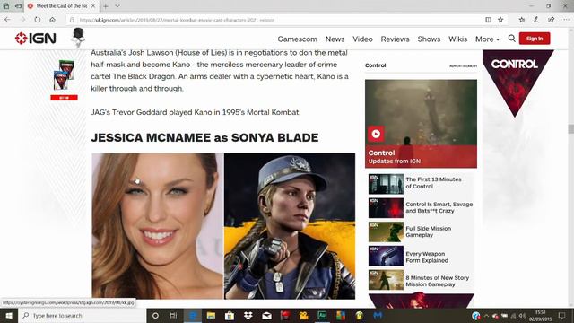Open Adobe Audition on the taskbar
Screen dimensions: 574x323
click(x=322, y=315)
